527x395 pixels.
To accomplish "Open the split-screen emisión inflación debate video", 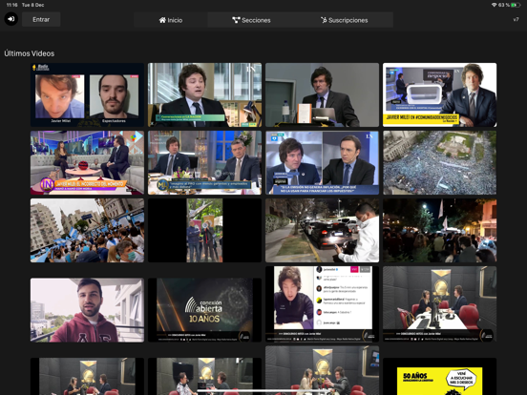I will [x=322, y=163].
